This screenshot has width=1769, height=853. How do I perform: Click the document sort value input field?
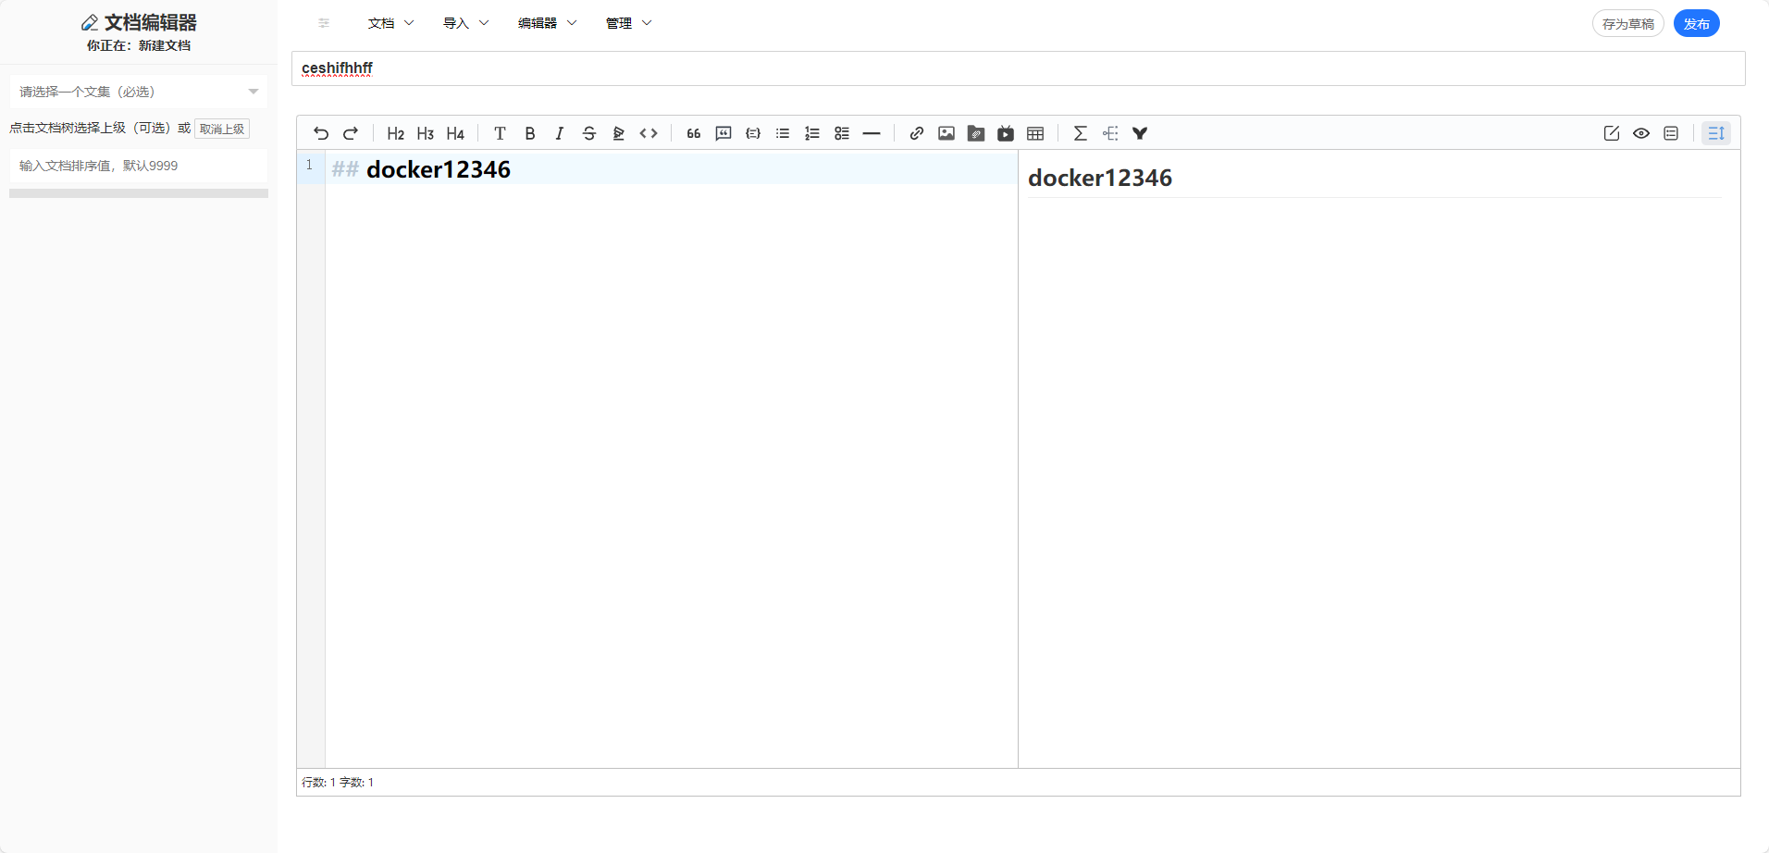click(139, 166)
